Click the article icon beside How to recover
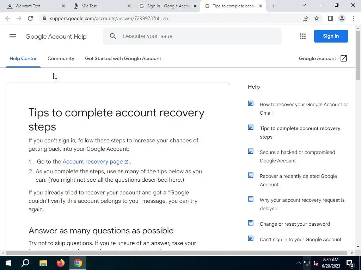 pos(251,104)
